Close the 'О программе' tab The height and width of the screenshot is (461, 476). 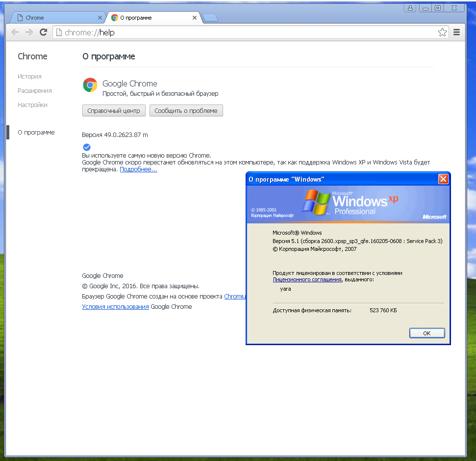pos(194,18)
